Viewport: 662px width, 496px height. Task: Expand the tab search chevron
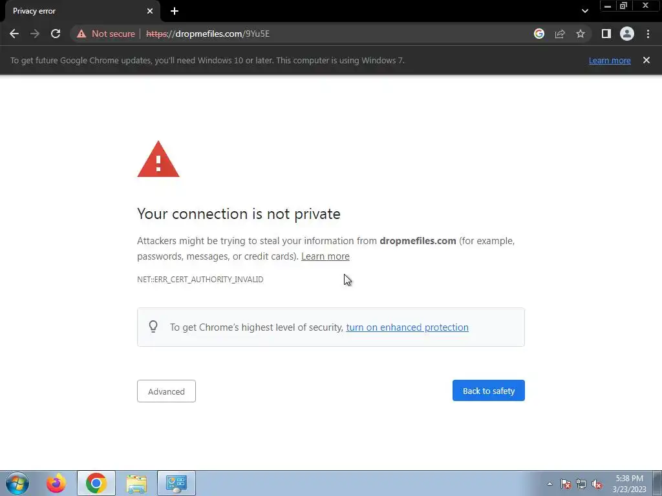[584, 11]
